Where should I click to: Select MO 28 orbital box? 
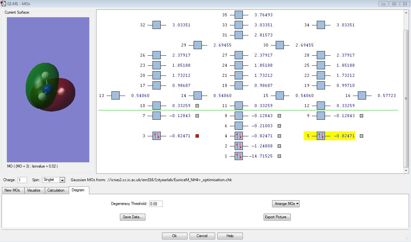pyautogui.click(x=321, y=55)
